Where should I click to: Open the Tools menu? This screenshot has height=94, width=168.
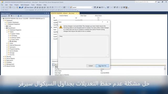pyautogui.click(x=33, y=5)
